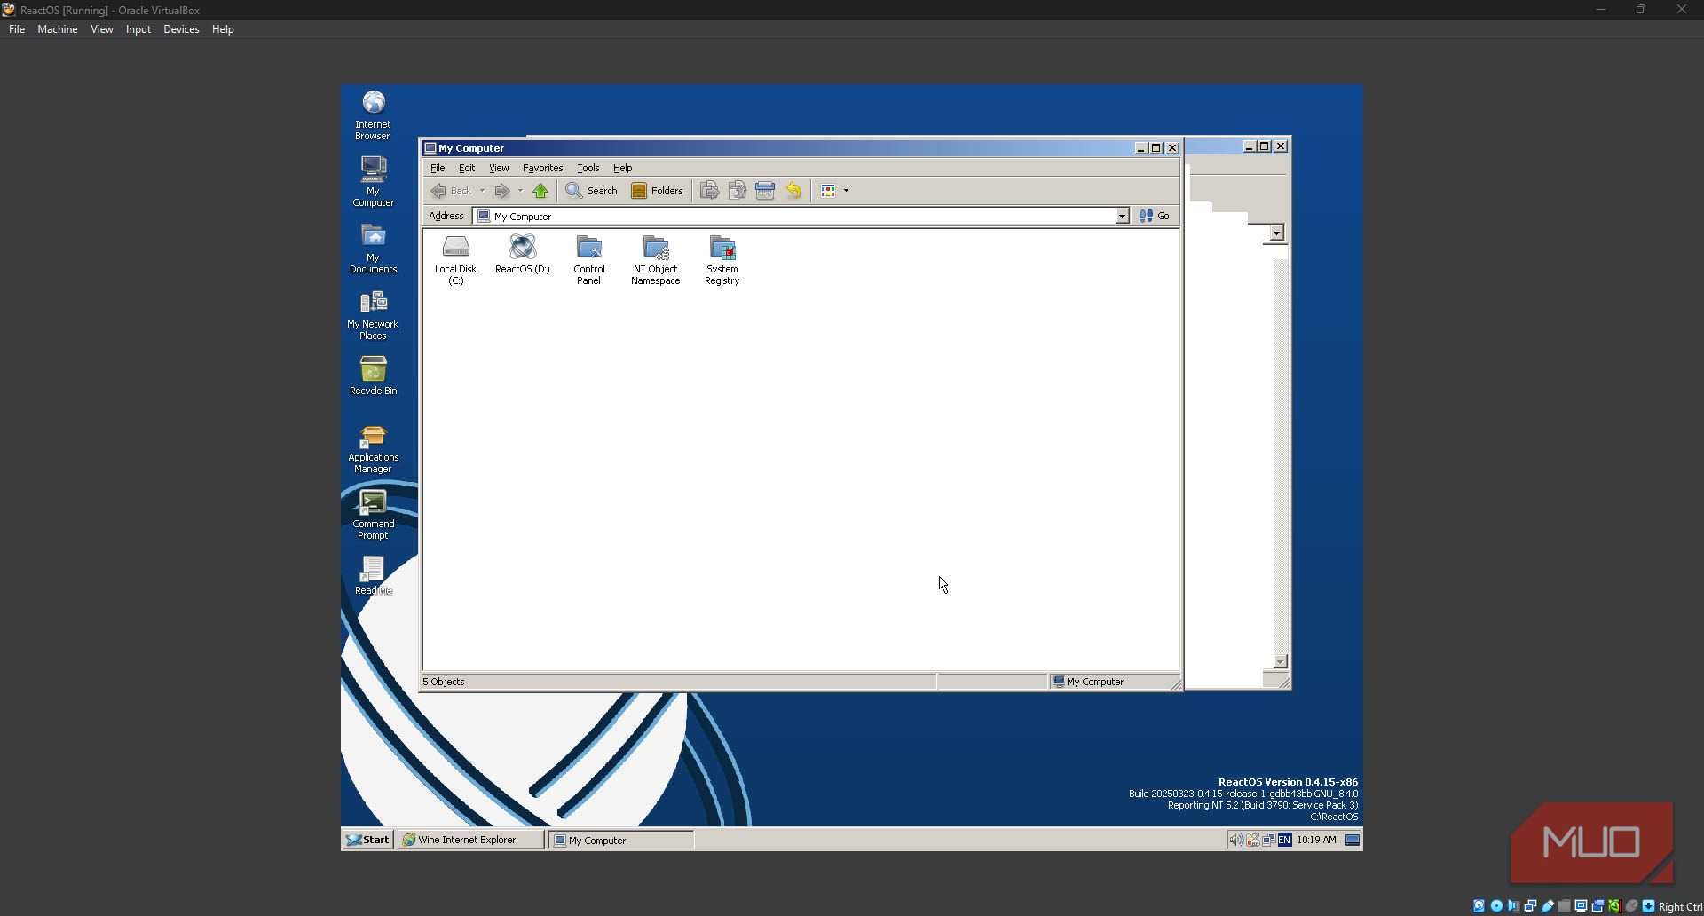1704x916 pixels.
Task: Open the Back history dropdown arrow
Action: 482,191
